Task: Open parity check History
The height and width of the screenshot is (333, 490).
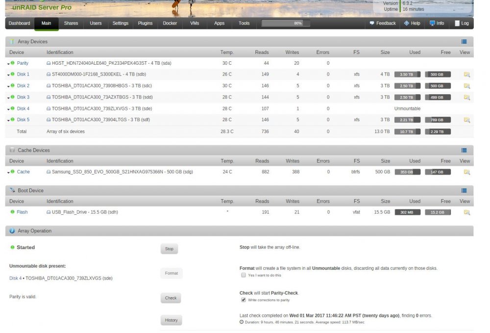Action: [171, 320]
